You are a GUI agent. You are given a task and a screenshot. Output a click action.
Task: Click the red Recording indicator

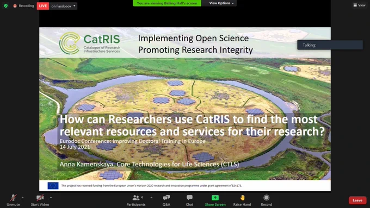point(23,6)
